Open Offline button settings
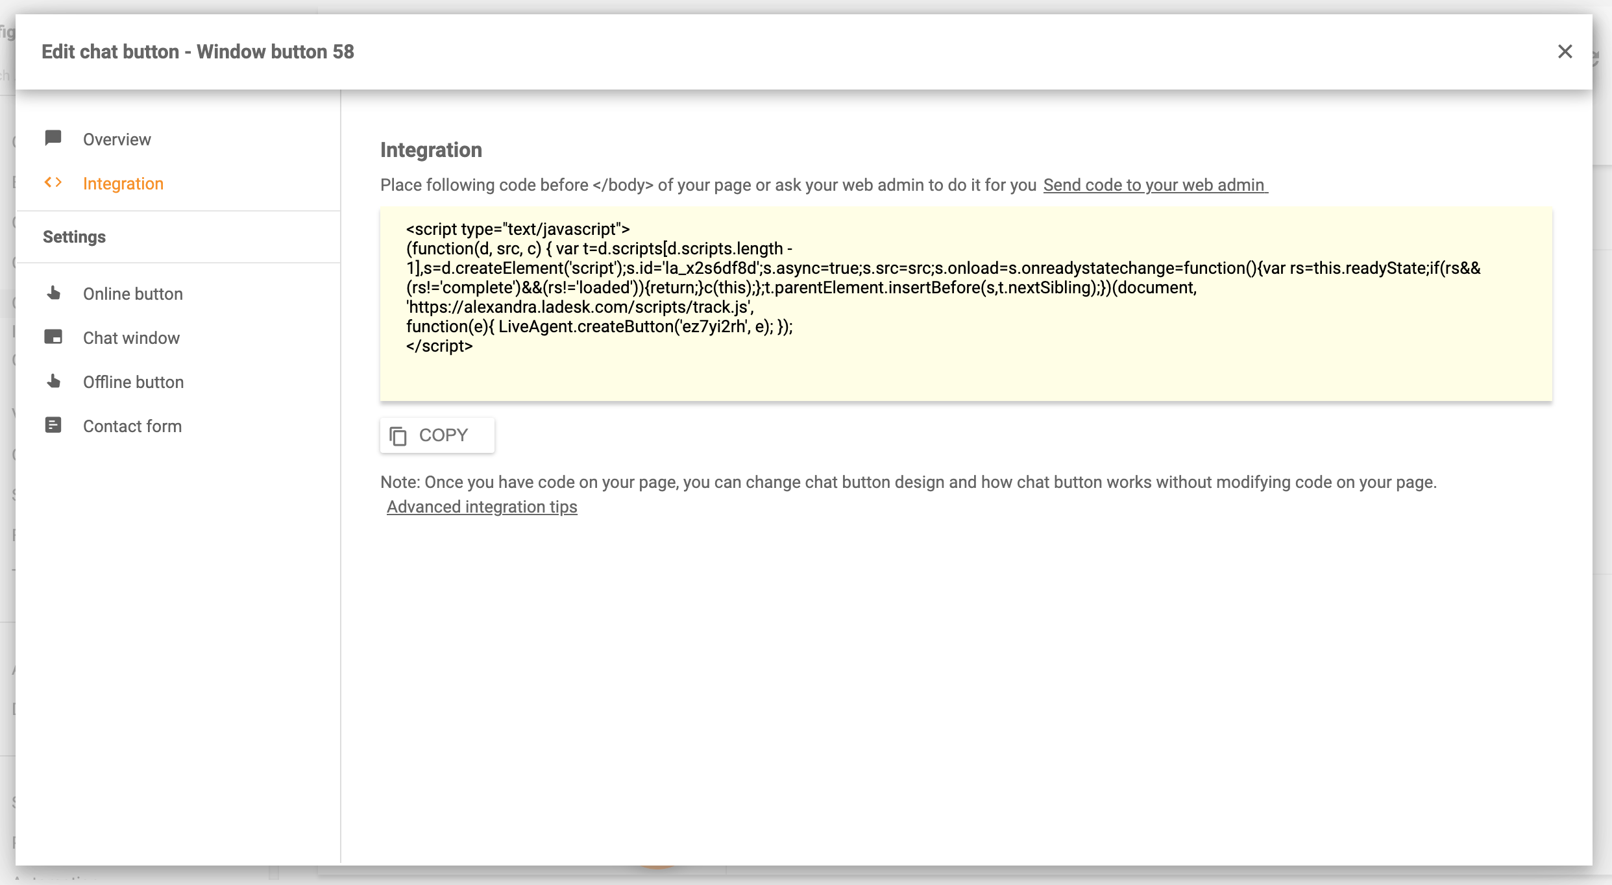The image size is (1612, 885). tap(133, 382)
